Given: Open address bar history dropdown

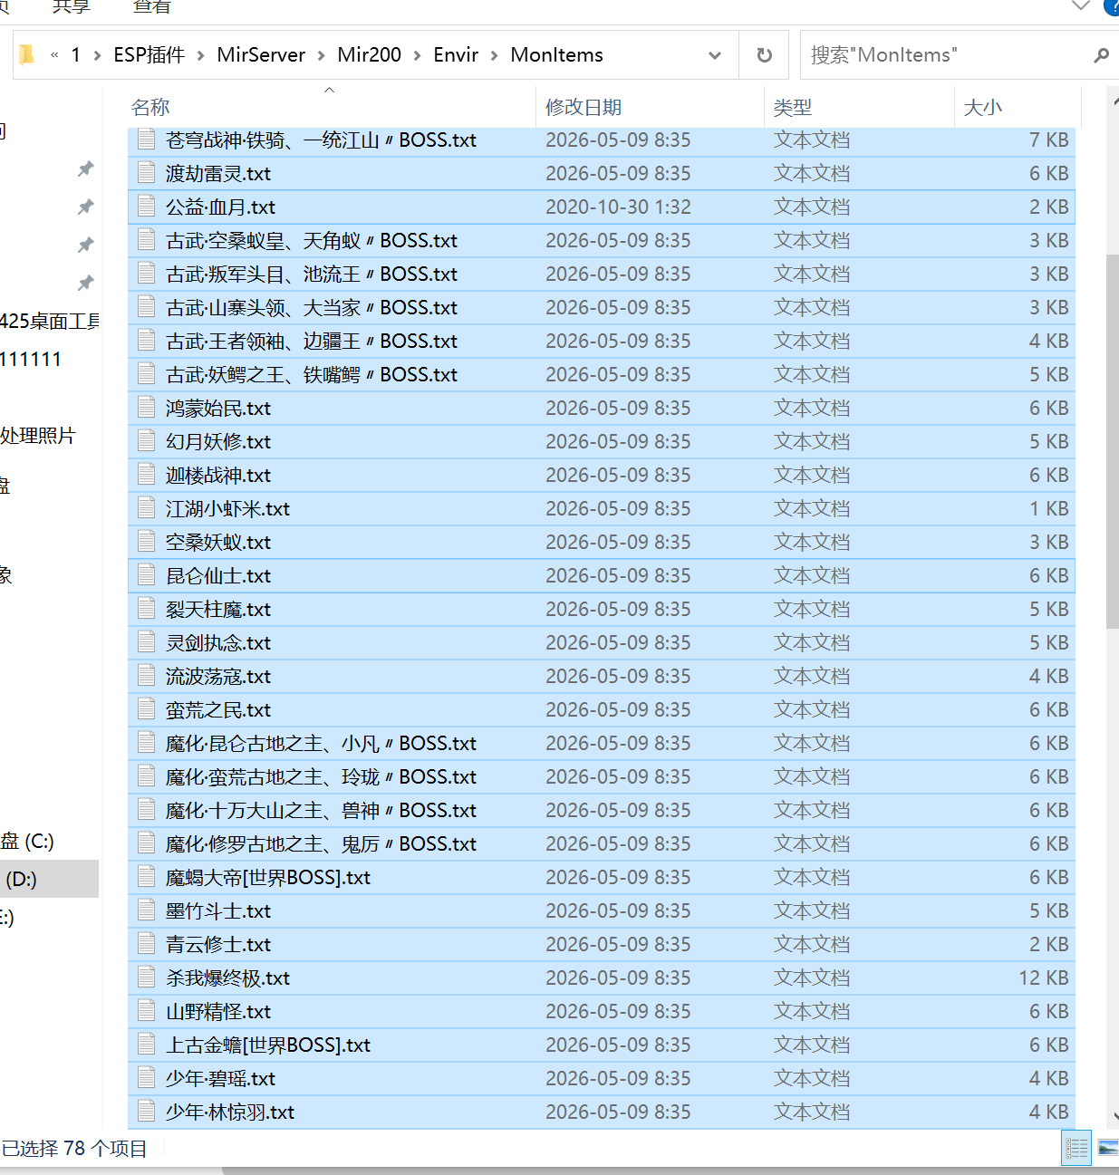Looking at the screenshot, I should click(x=715, y=55).
